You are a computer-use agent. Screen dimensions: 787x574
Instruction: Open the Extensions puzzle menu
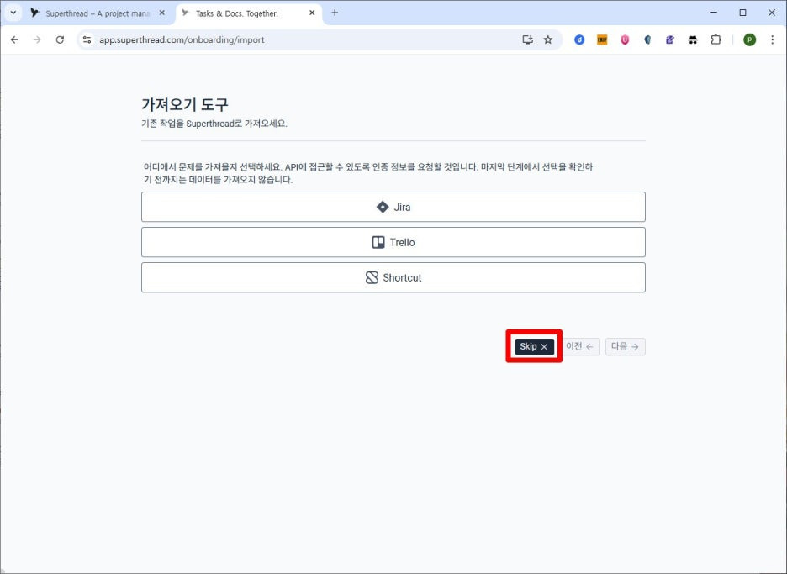tap(716, 39)
